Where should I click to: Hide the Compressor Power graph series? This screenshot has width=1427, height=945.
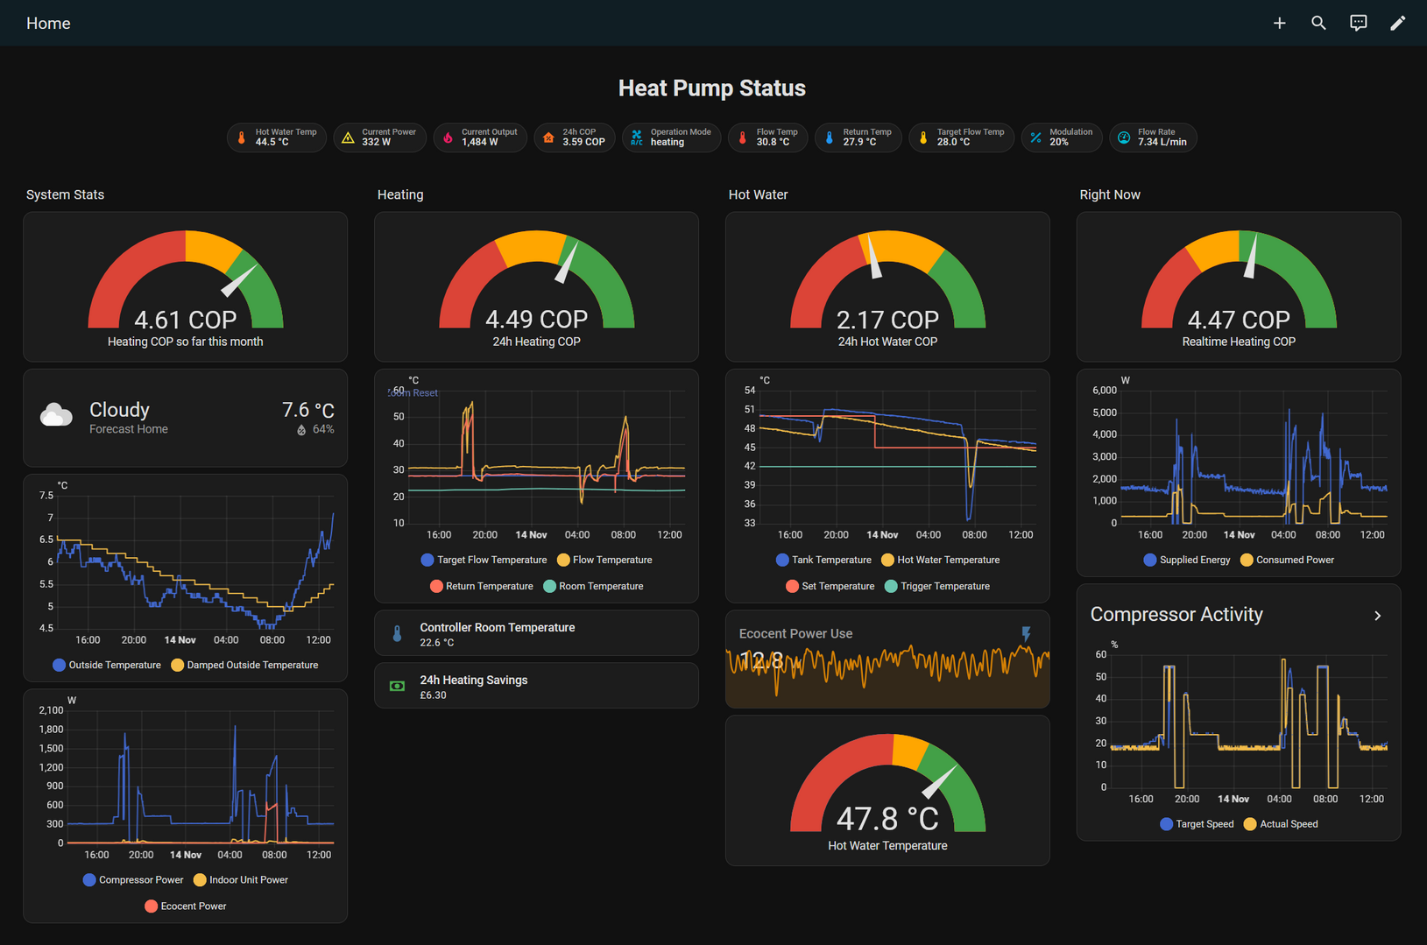click(x=133, y=879)
